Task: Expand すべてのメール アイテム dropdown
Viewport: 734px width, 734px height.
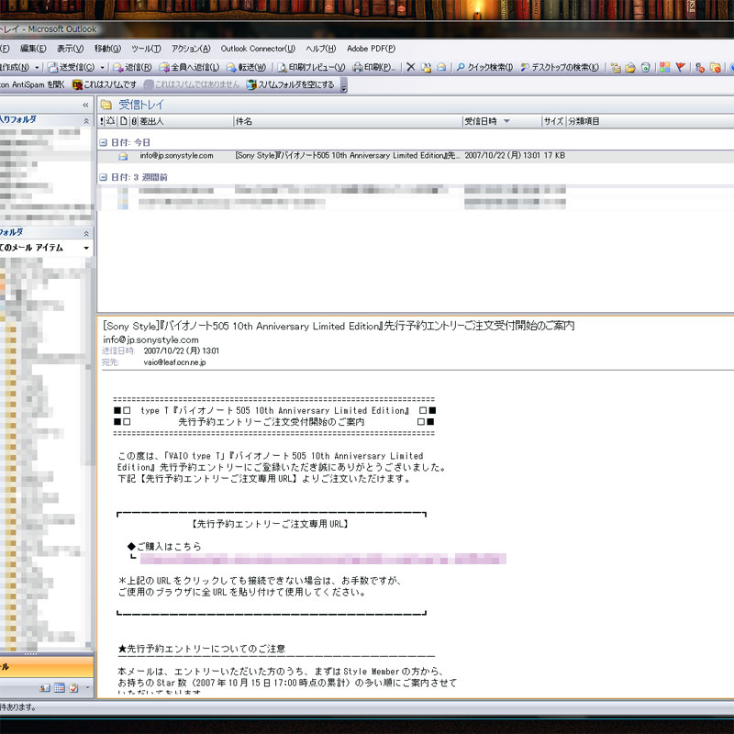Action: [86, 248]
